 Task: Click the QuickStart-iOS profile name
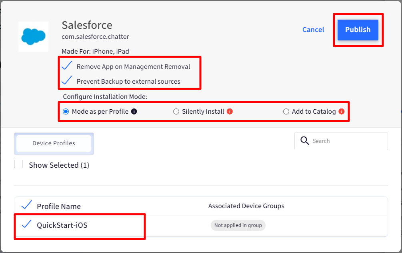pos(62,225)
